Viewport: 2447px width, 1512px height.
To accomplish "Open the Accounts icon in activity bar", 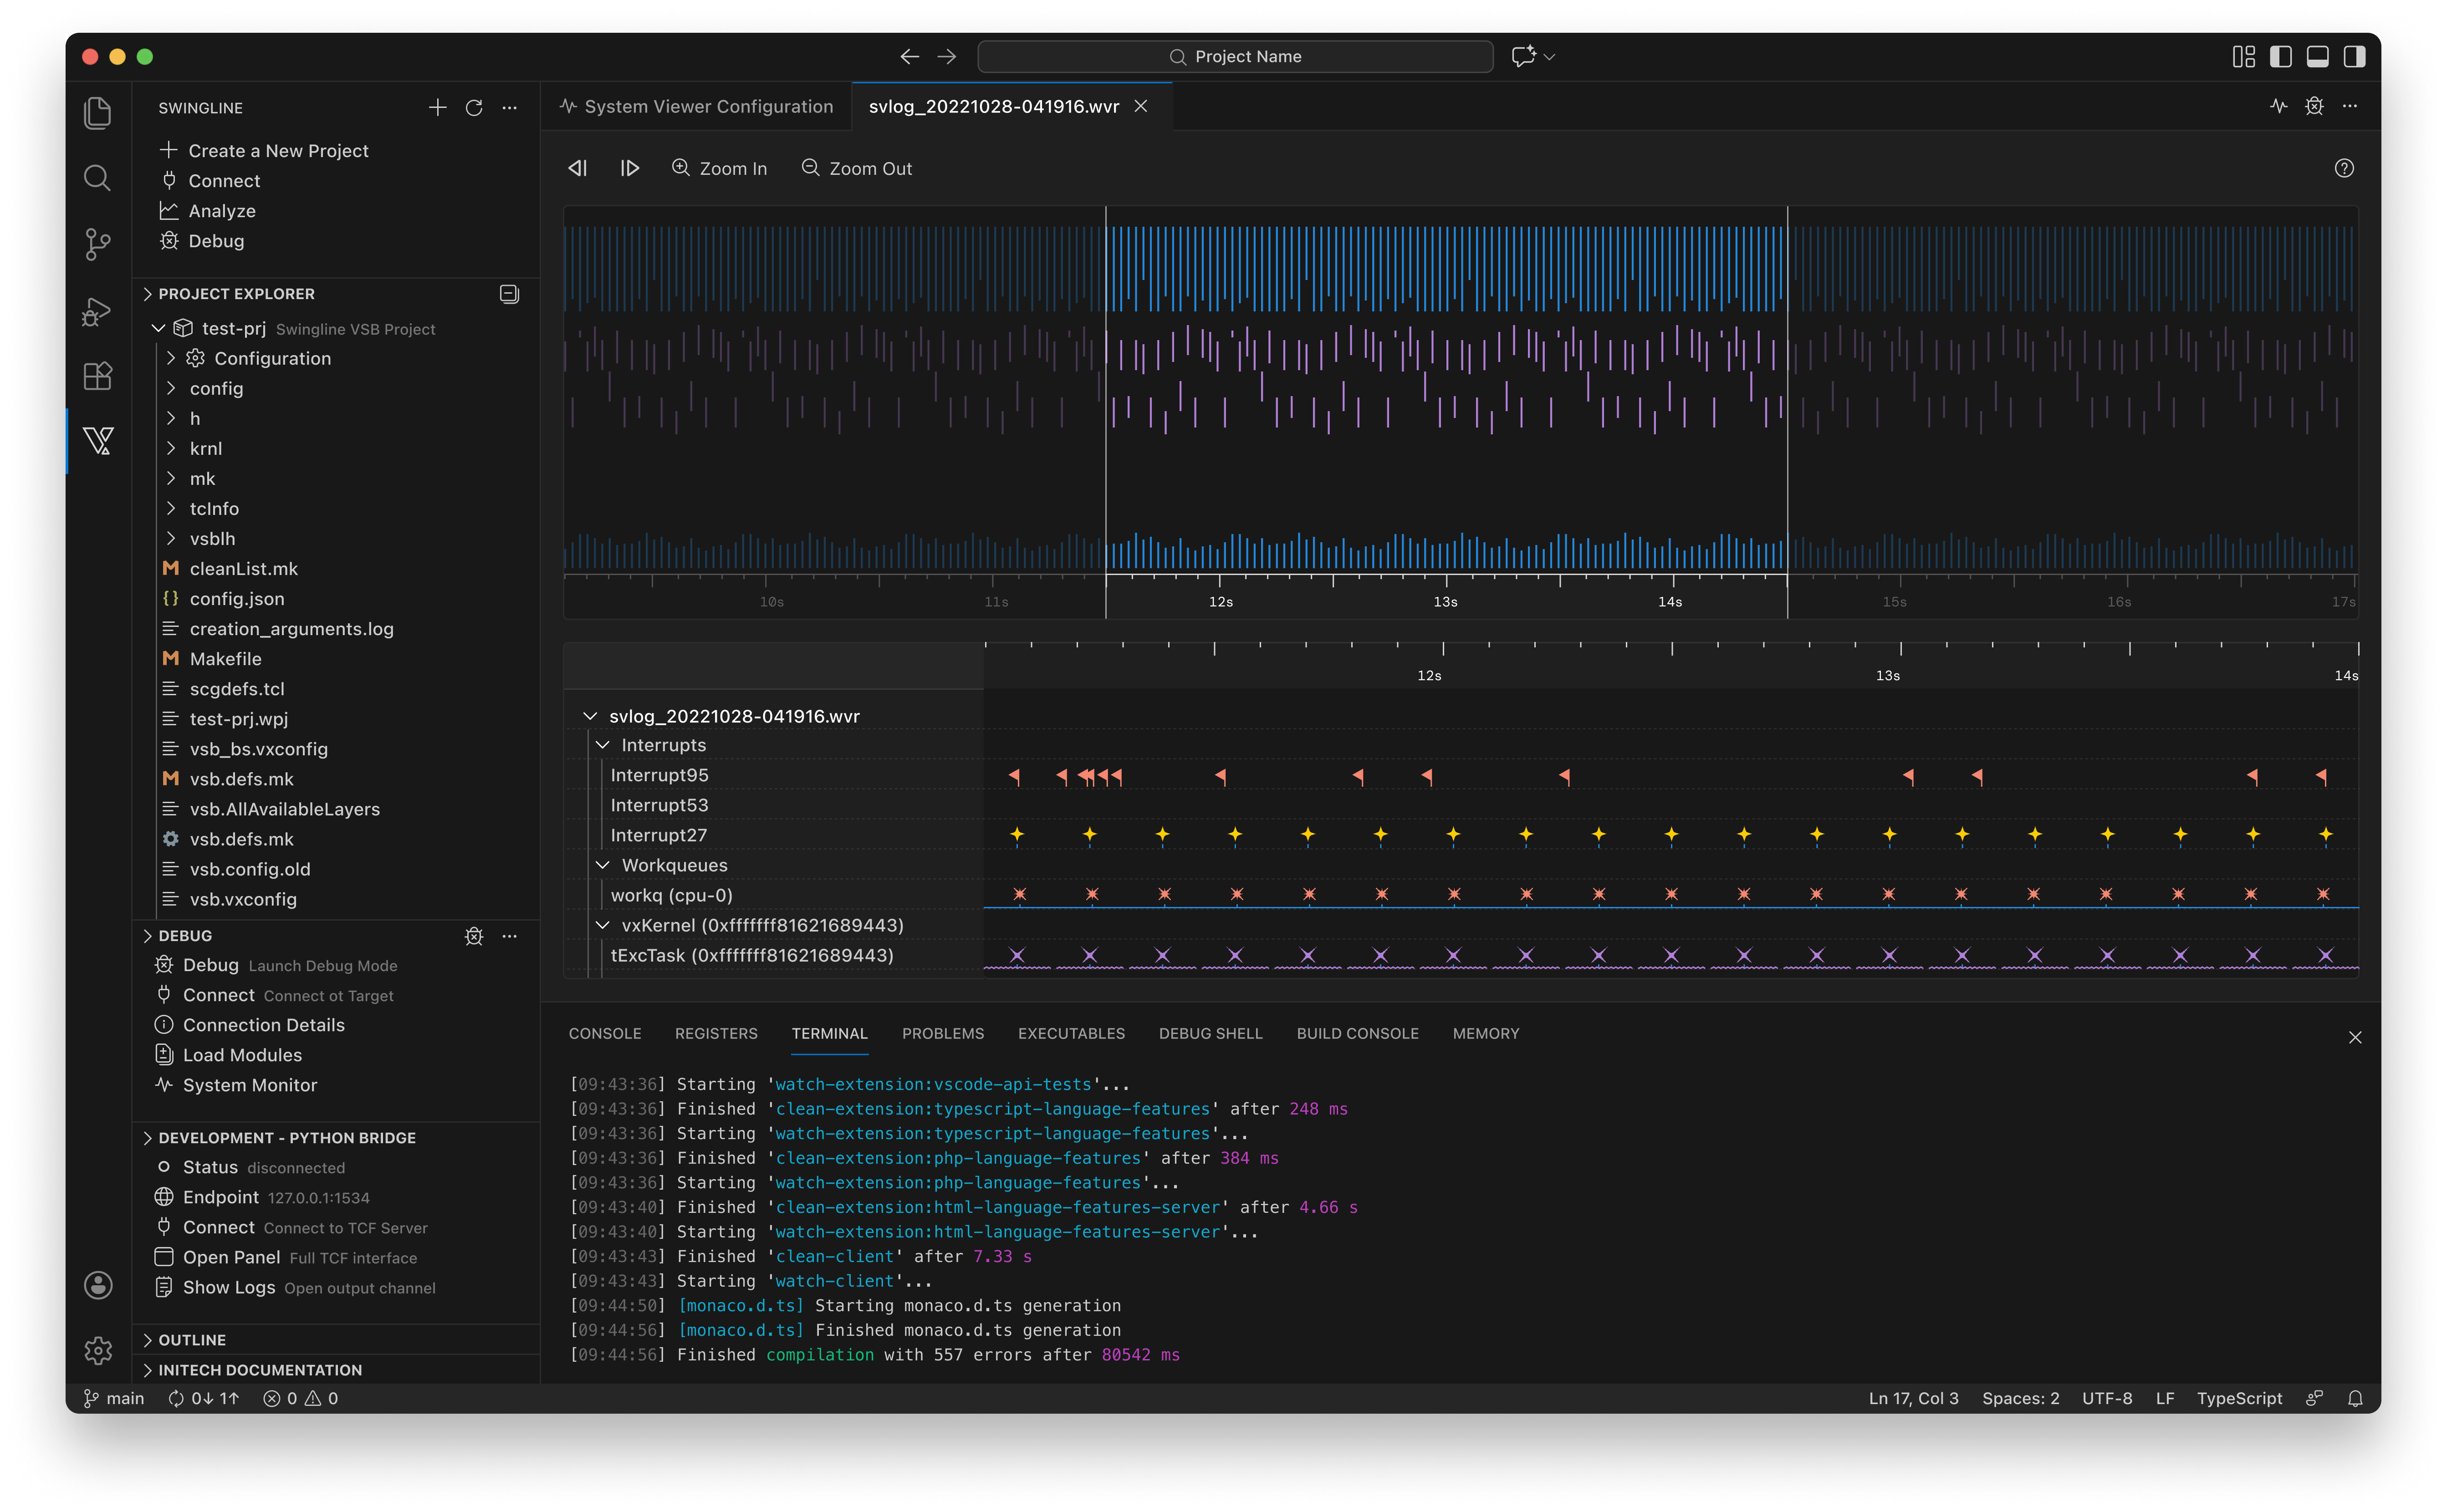I will click(98, 1285).
